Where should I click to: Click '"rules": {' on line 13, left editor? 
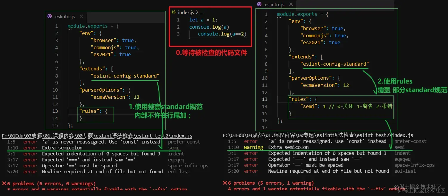[x=93, y=111]
